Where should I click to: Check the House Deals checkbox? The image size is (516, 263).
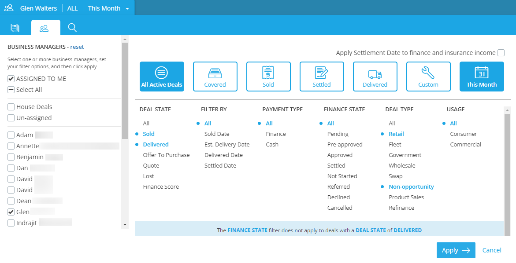click(11, 107)
